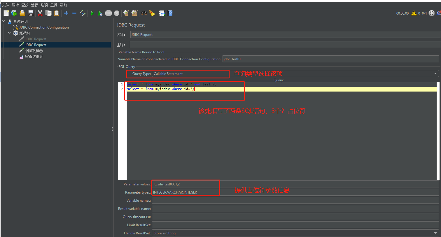Image resolution: width=441 pixels, height=237 pixels.
Task: Open the Handle ResultSet dropdown
Action: [x=435, y=233]
